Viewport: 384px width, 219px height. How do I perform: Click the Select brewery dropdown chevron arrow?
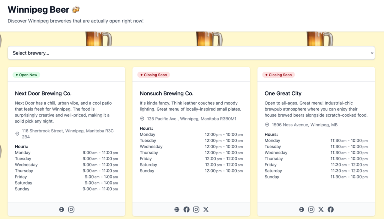(372, 53)
